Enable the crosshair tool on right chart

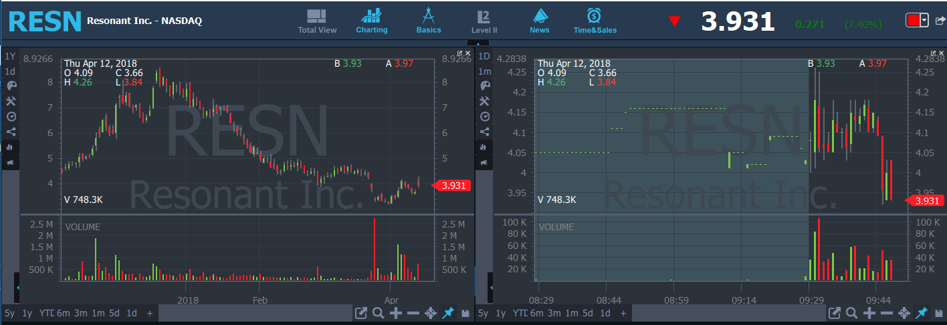point(904,313)
